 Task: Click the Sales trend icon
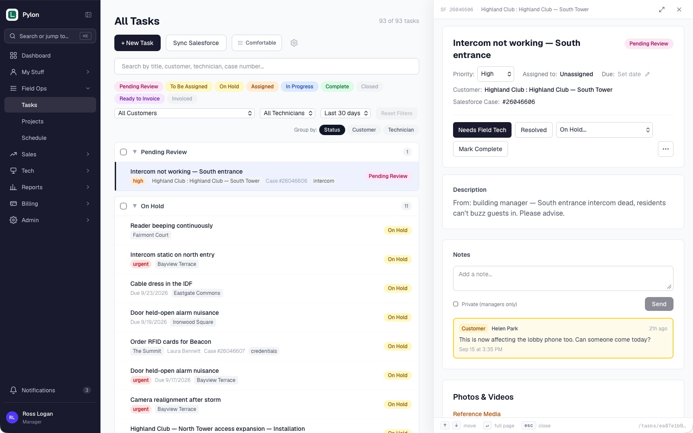pos(13,154)
